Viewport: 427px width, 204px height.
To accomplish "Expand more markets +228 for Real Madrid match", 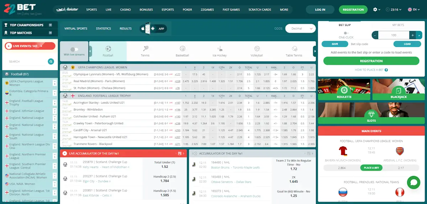I will tap(177, 81).
